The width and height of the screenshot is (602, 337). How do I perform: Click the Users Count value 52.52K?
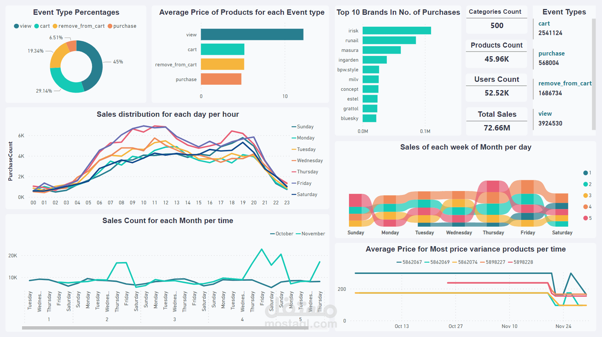[497, 93]
